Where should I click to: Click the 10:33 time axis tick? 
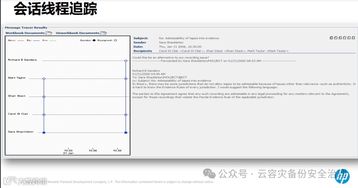(68, 150)
